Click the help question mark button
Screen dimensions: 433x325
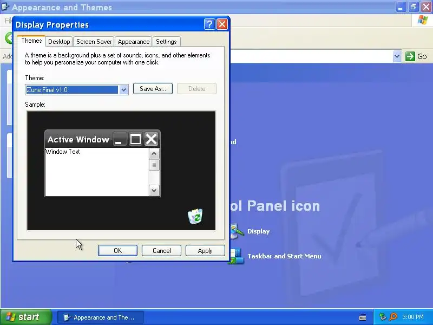[x=209, y=24]
